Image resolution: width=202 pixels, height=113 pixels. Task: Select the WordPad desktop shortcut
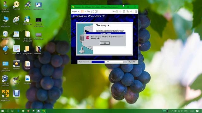click(x=16, y=35)
